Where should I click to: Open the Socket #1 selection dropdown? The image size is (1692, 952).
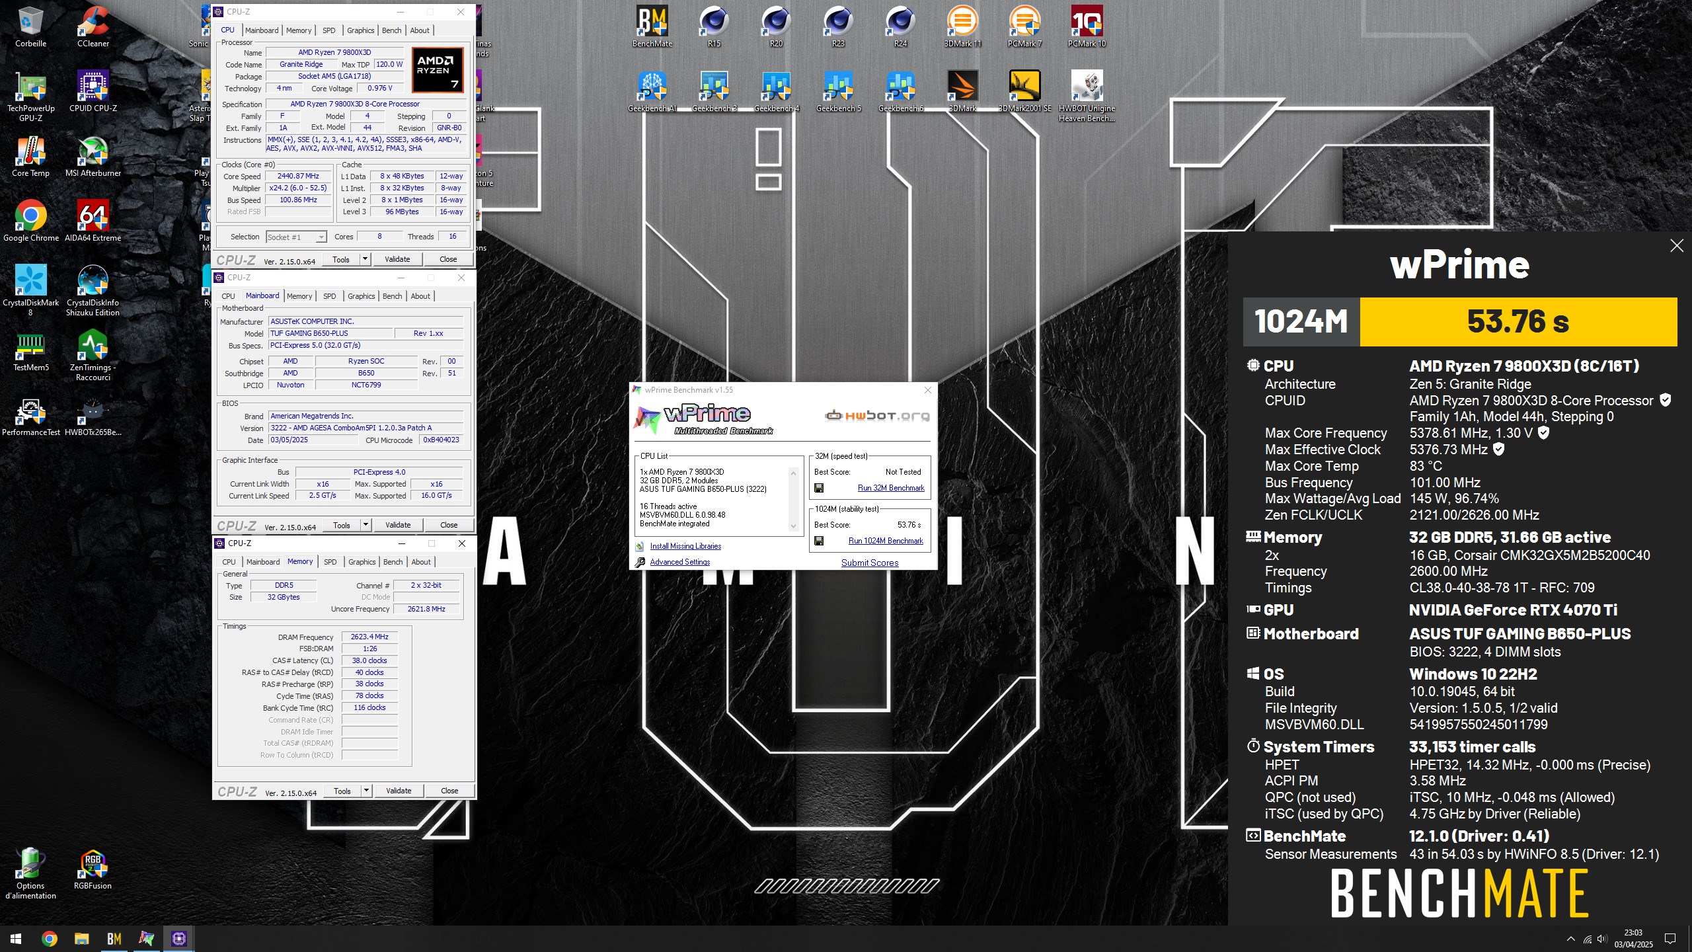296,237
